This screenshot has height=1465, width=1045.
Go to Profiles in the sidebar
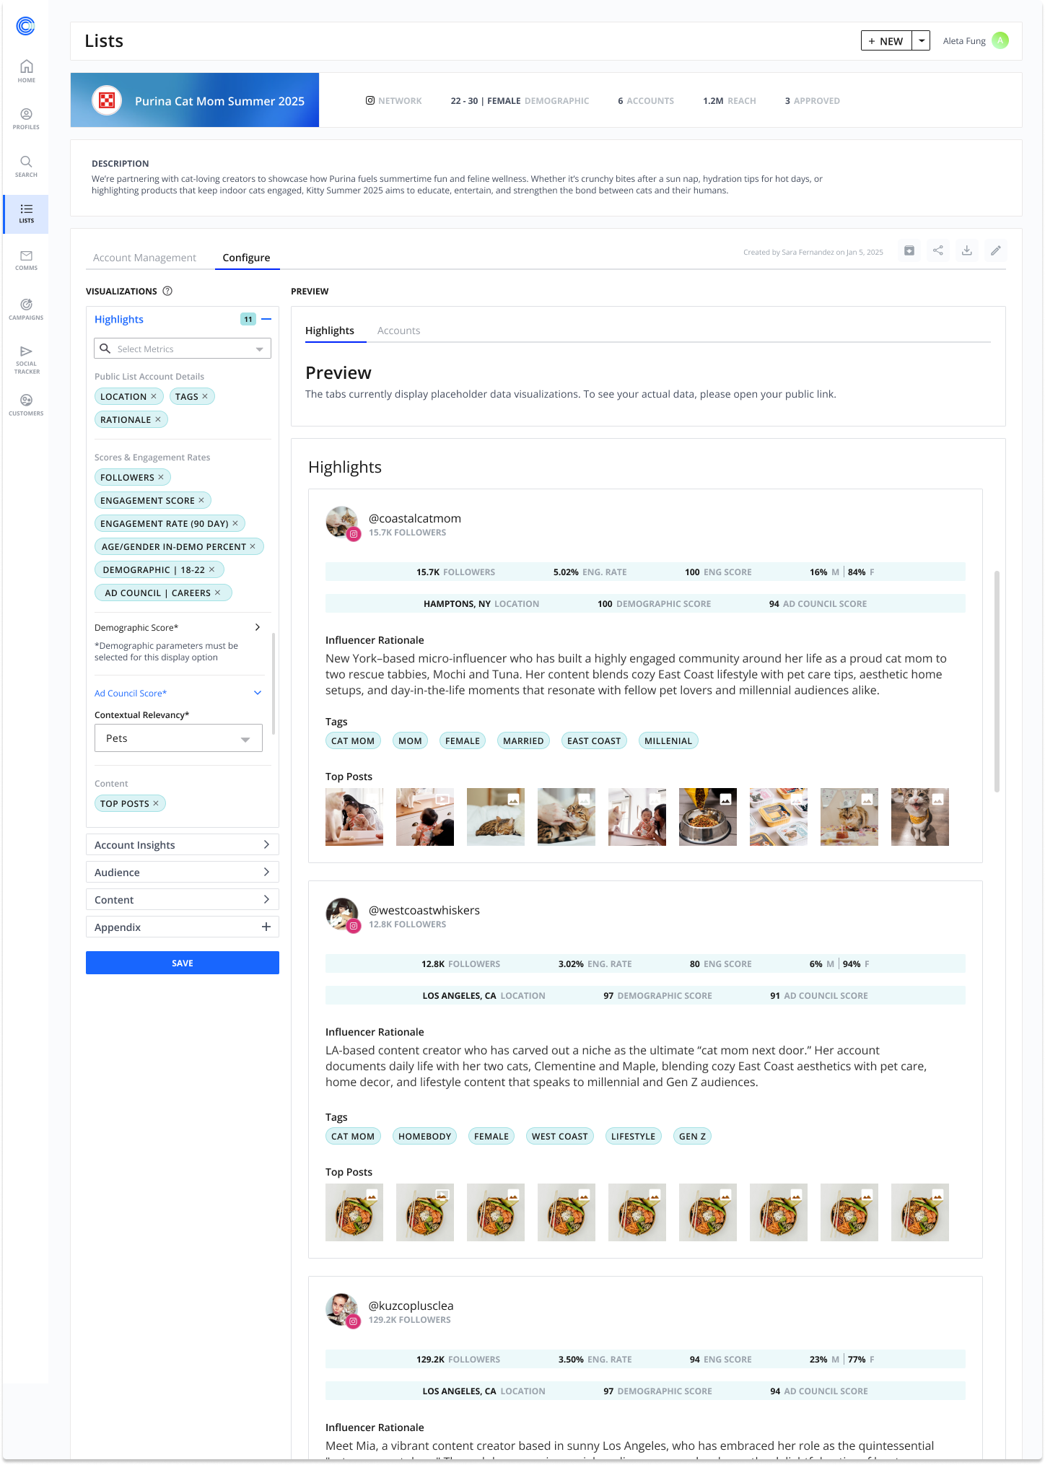[x=26, y=118]
